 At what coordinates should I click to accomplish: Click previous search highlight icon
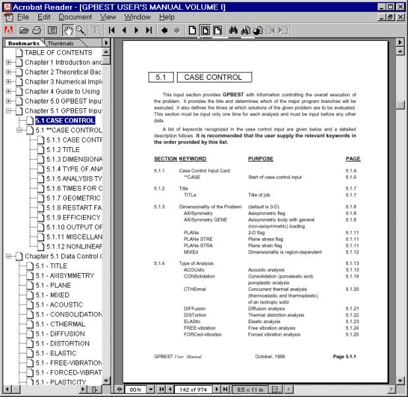coord(271,30)
